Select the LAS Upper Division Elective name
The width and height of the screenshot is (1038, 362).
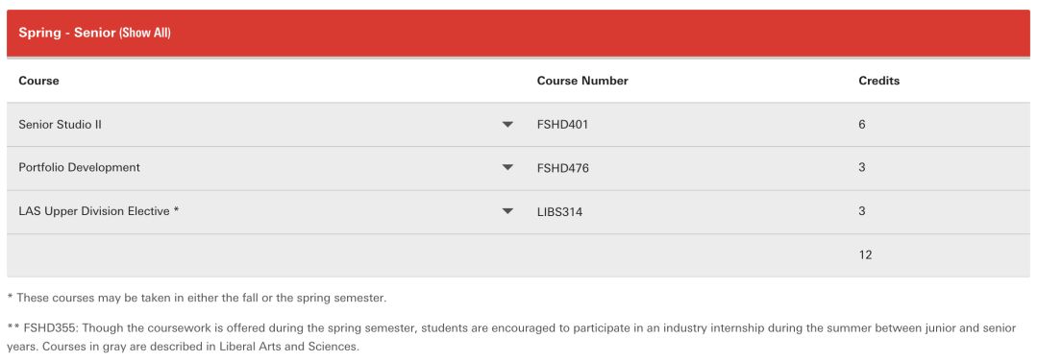(x=99, y=211)
